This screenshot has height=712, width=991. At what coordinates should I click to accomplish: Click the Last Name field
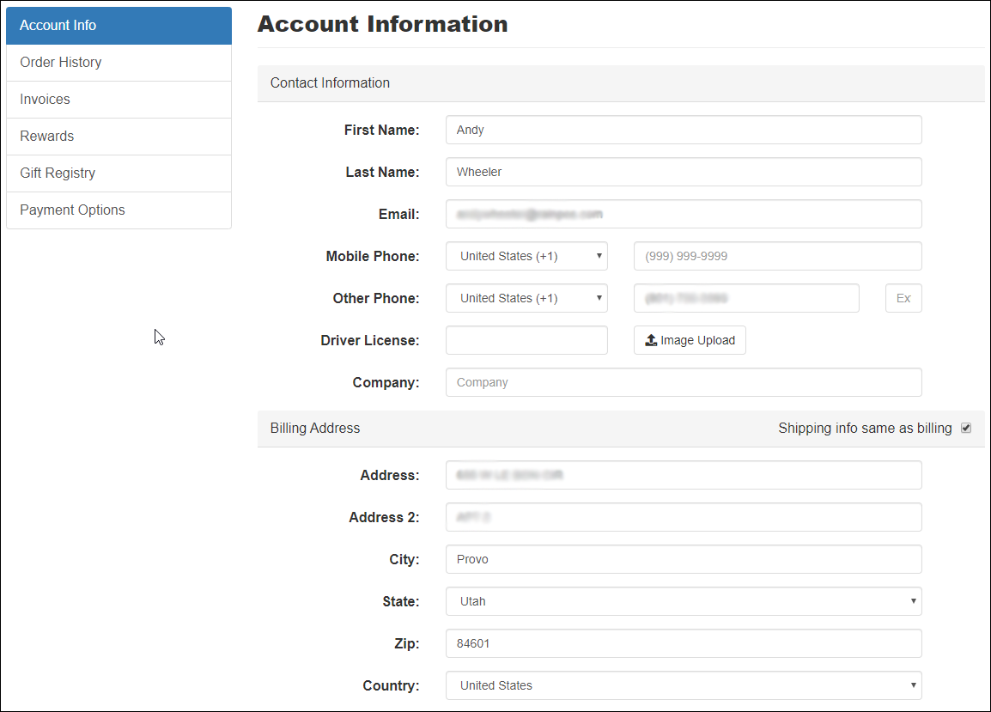[x=684, y=172]
